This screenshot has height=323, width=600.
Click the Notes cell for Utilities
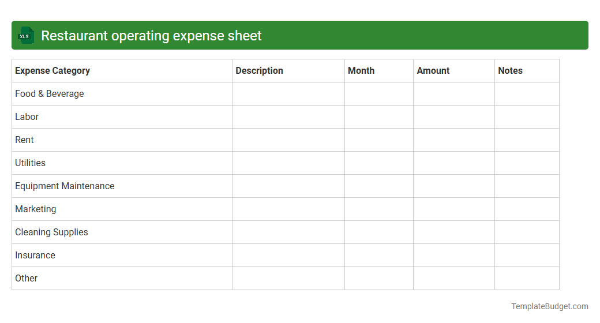(x=527, y=163)
